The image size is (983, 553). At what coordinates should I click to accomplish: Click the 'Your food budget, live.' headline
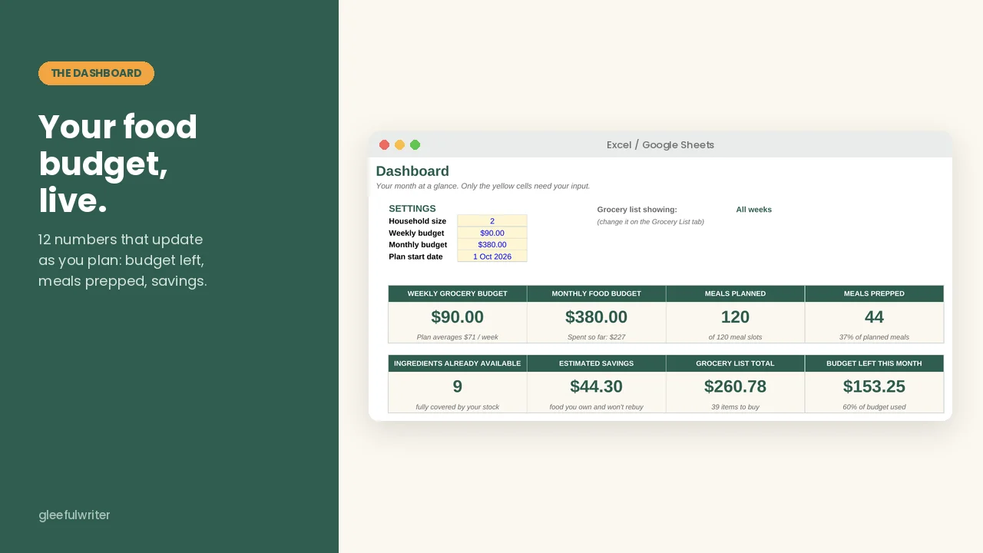click(x=118, y=164)
